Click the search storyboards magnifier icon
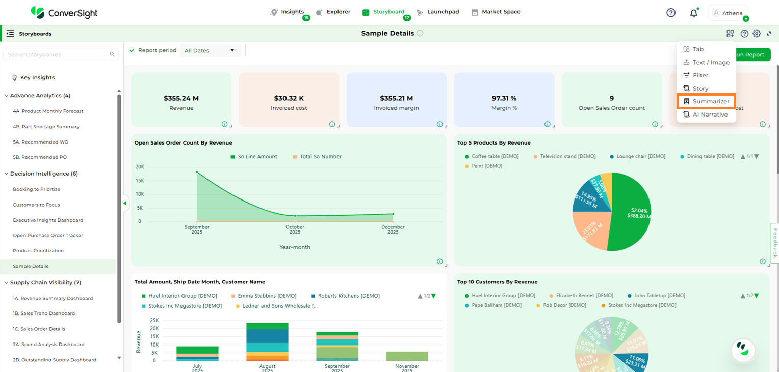779x372 pixels. pos(112,54)
